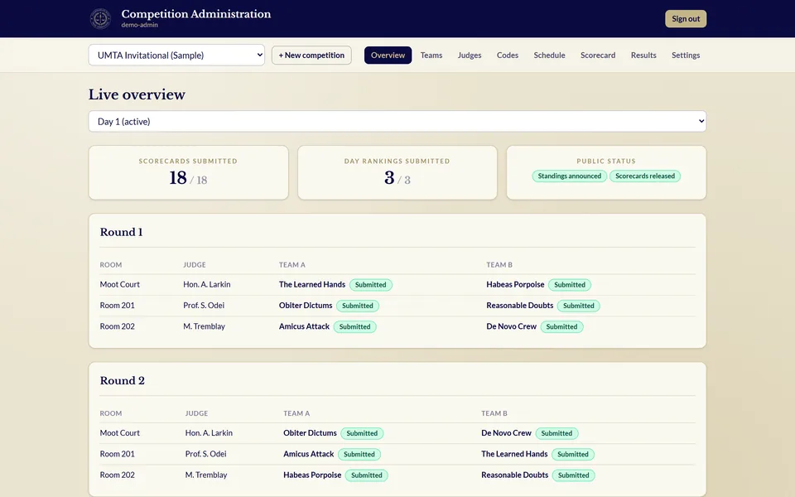This screenshot has height=497, width=795.
Task: Open the Day 1 (active) day selector
Action: point(397,121)
